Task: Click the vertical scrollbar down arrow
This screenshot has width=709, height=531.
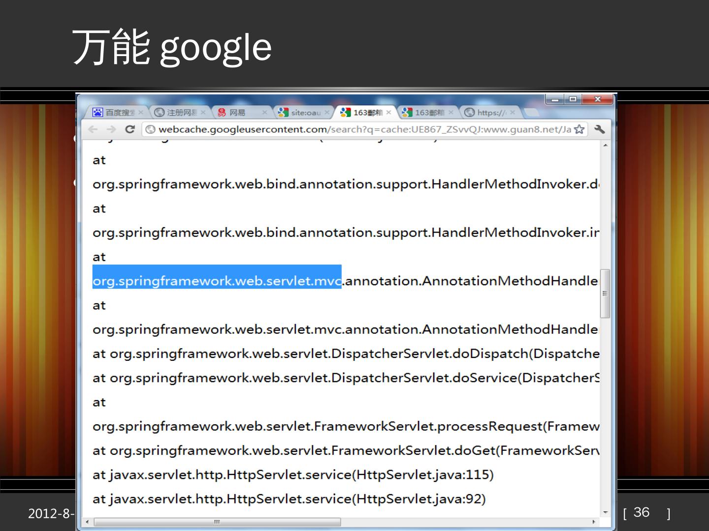Action: pos(605,512)
